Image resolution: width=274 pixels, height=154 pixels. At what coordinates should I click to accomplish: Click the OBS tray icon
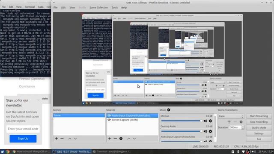coord(248,152)
